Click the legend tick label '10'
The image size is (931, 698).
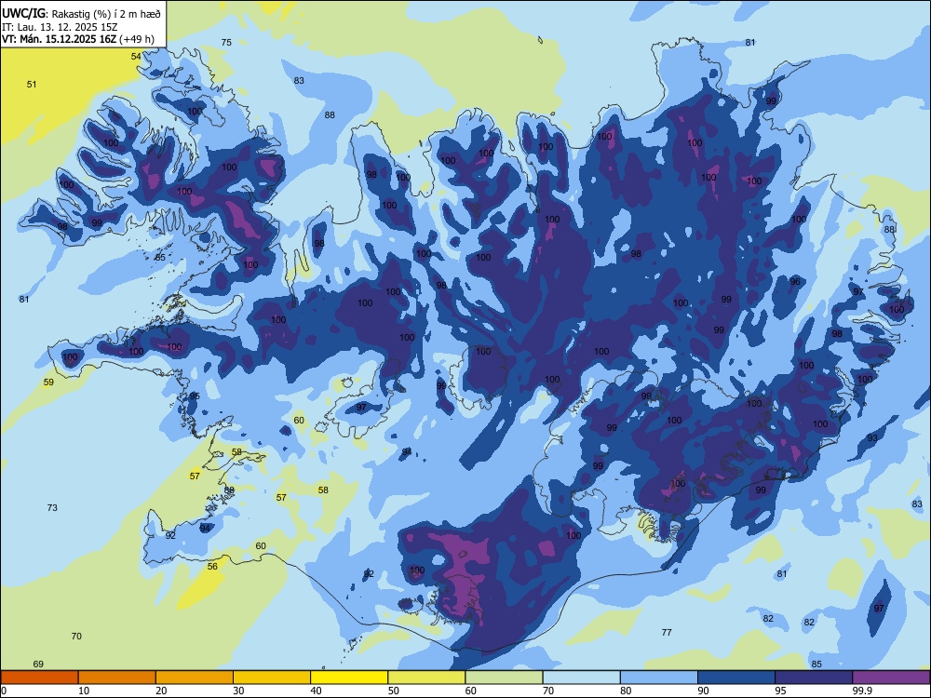84,691
